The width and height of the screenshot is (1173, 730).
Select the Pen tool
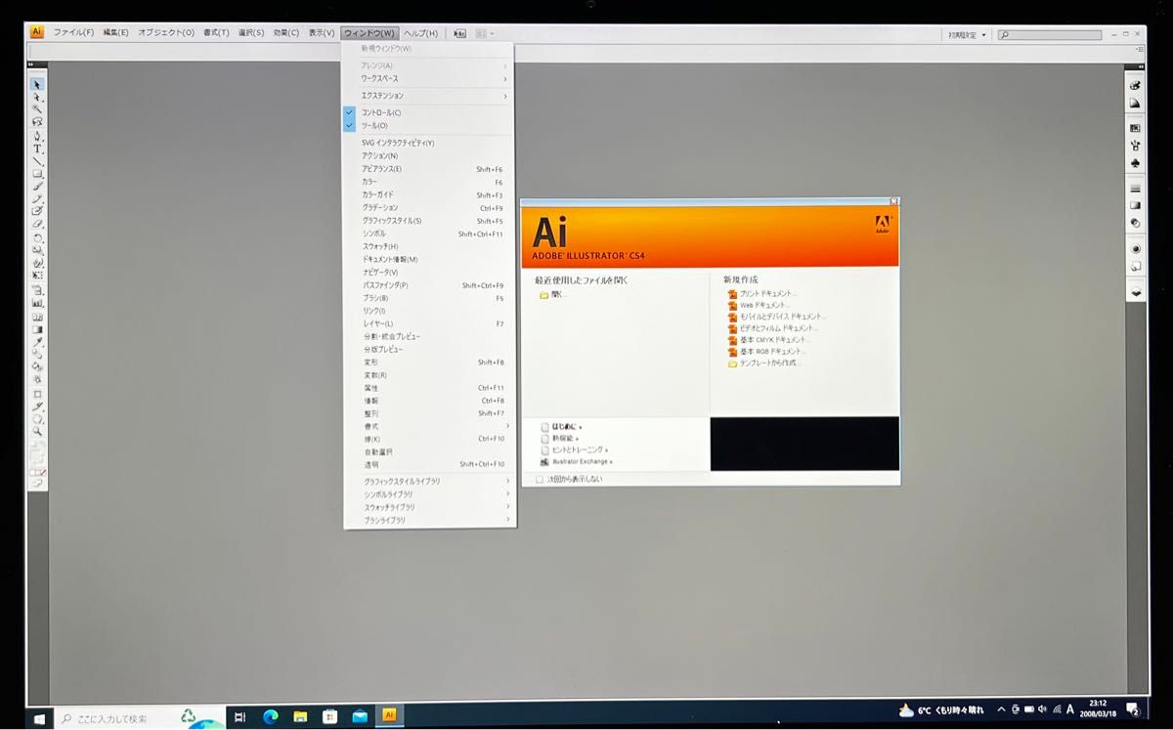pyautogui.click(x=37, y=136)
